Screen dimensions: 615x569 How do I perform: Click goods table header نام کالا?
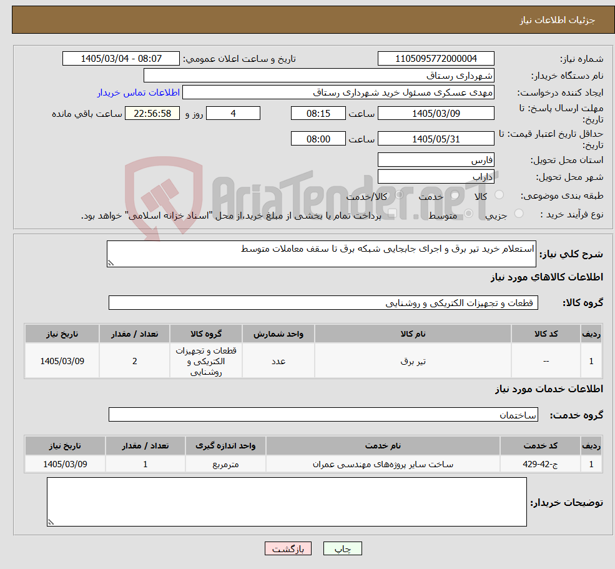pyautogui.click(x=413, y=334)
